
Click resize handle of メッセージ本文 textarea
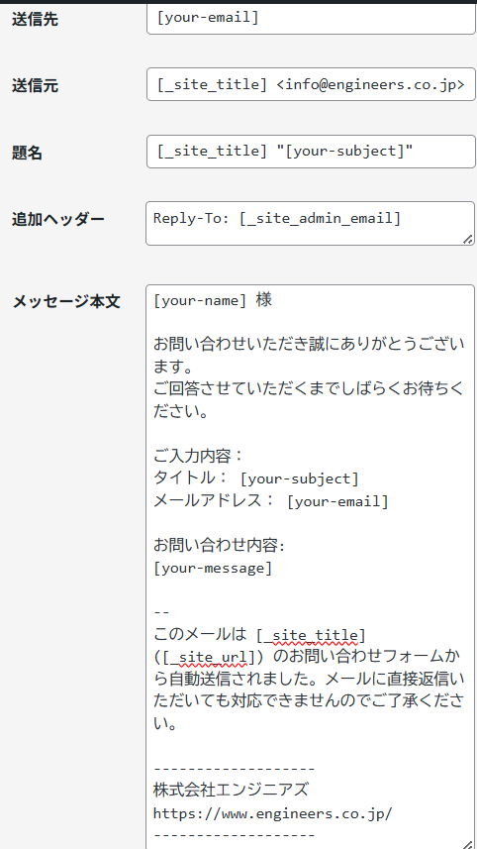(468, 844)
